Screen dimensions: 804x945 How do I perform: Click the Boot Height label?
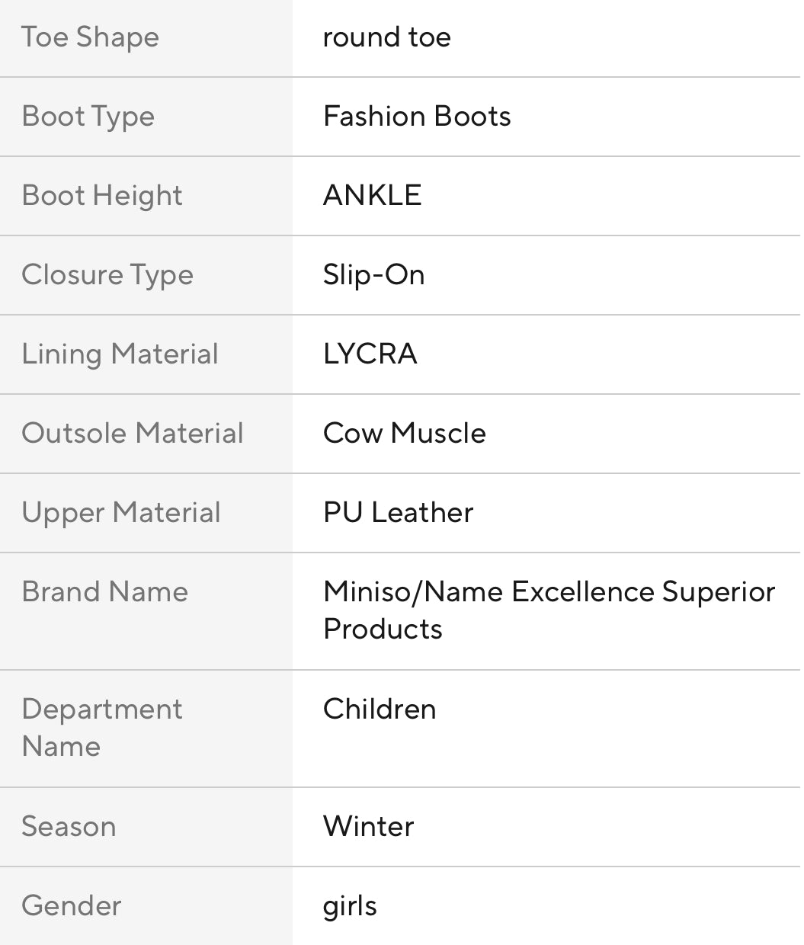coord(101,196)
